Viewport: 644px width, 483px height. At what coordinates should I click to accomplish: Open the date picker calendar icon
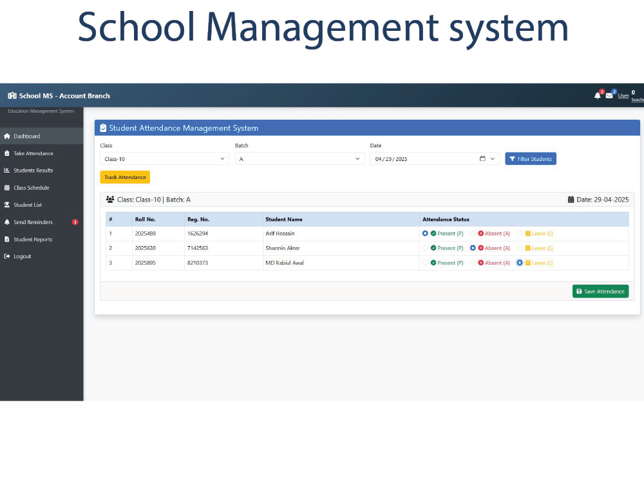[482, 158]
